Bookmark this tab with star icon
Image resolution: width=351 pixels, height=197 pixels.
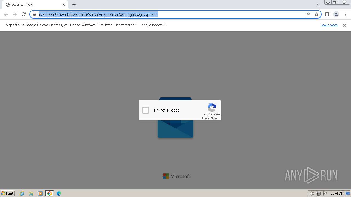pyautogui.click(x=316, y=14)
